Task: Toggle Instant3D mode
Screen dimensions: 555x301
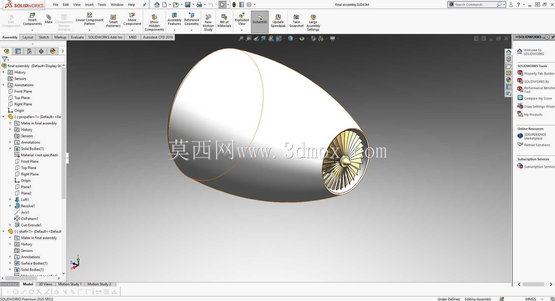Action: pos(260,22)
